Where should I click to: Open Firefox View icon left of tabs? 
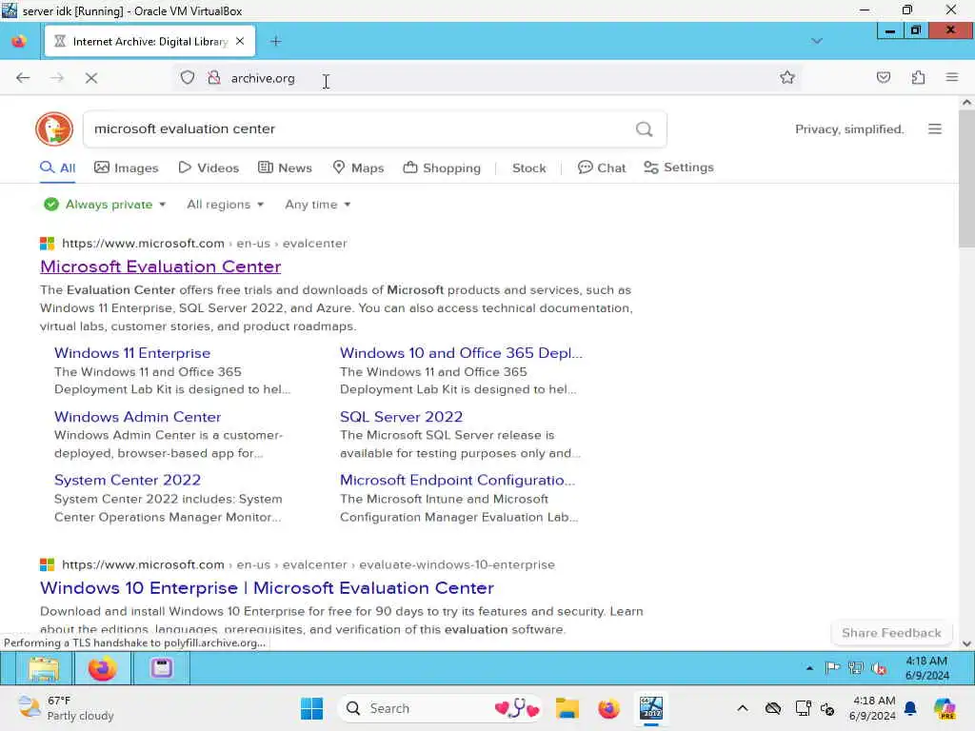[x=19, y=41]
